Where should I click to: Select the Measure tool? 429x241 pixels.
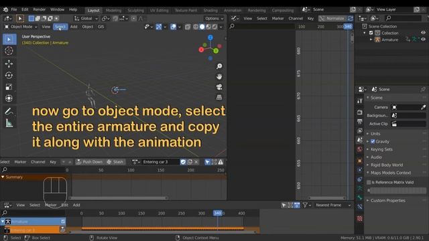pyautogui.click(x=9, y=123)
